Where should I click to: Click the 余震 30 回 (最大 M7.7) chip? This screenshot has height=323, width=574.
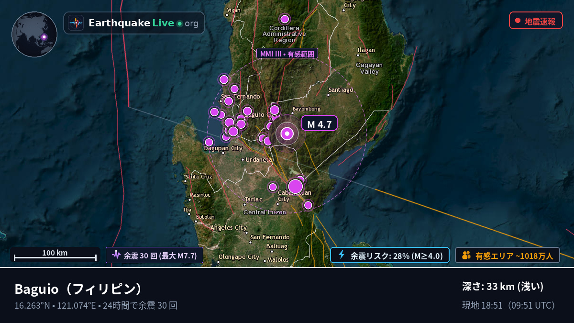coord(155,255)
